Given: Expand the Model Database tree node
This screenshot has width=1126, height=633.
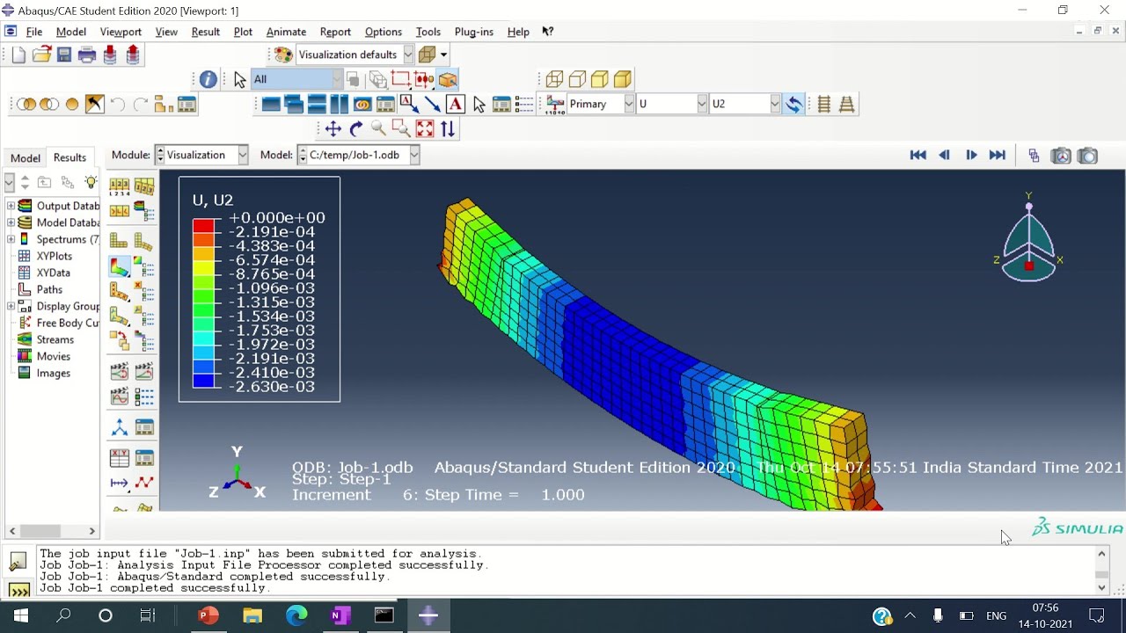Looking at the screenshot, I should 11,222.
